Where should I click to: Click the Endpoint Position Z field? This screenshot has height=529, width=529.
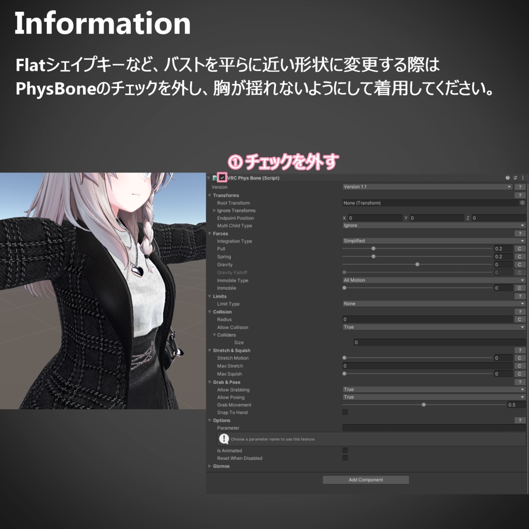pos(499,219)
